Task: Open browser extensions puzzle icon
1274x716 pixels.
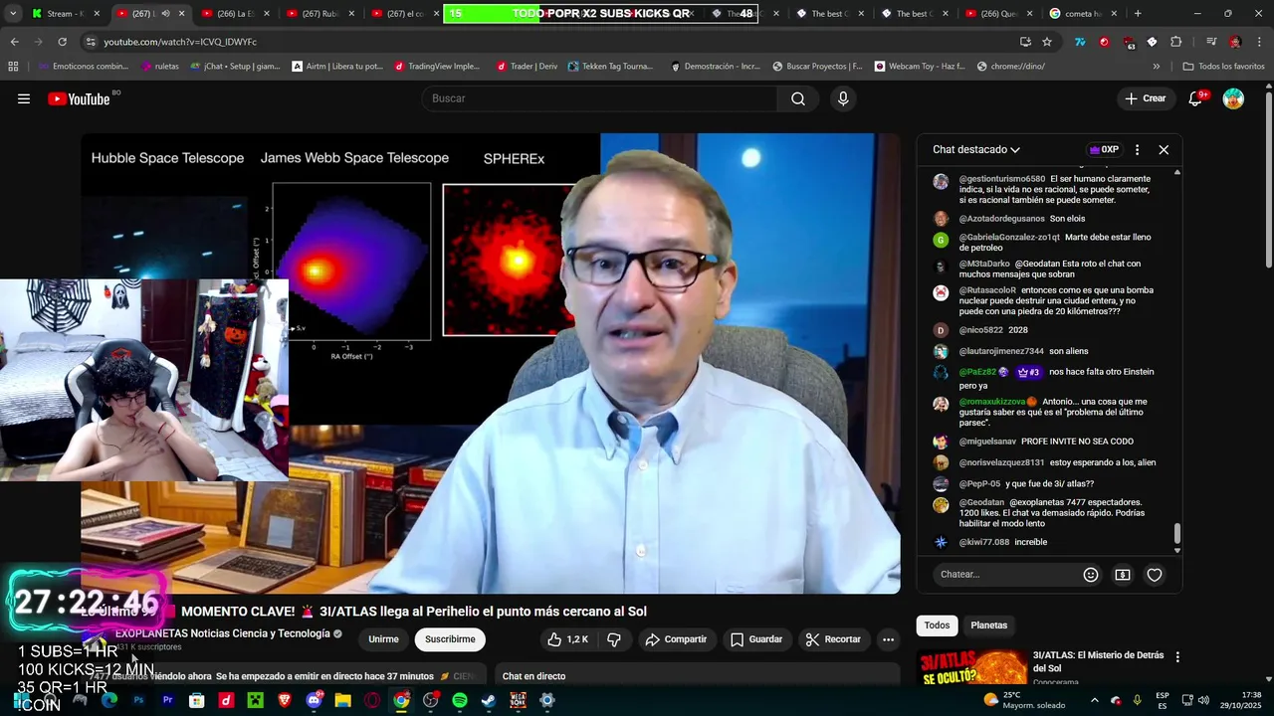Action: [1176, 42]
